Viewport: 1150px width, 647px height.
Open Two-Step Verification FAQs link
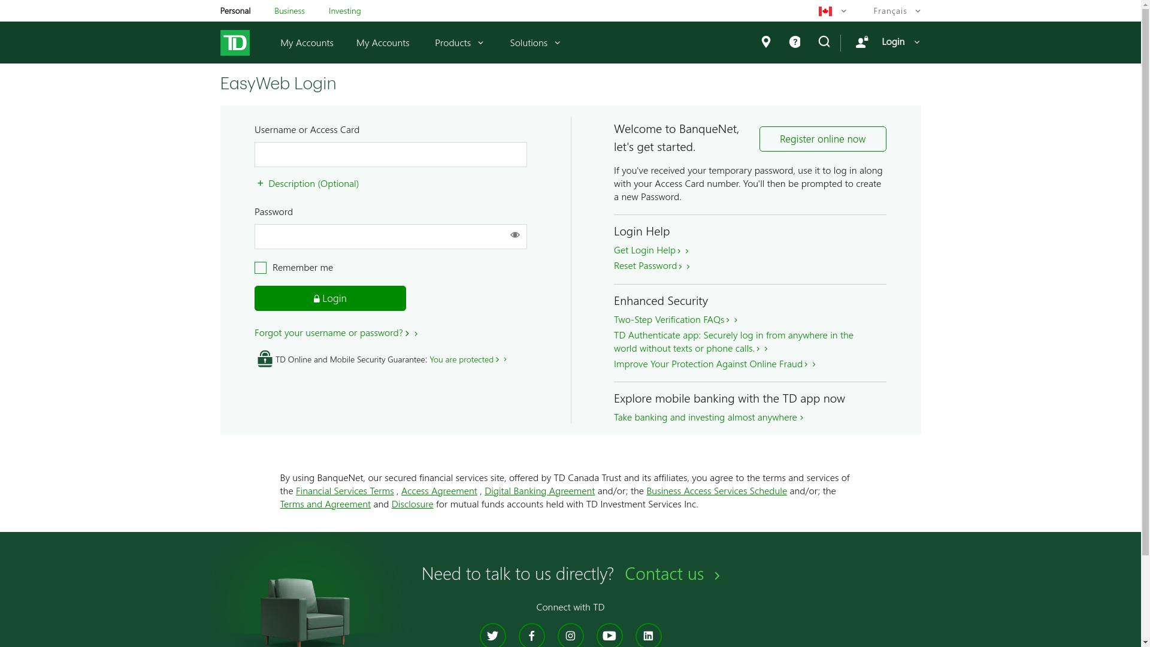(x=676, y=319)
